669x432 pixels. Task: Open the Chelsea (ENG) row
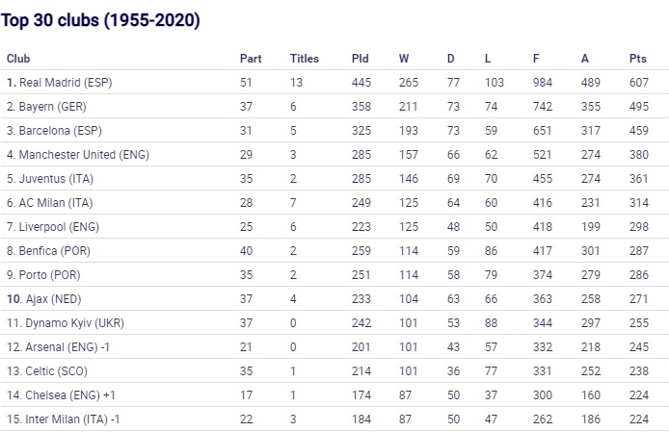click(x=334, y=394)
